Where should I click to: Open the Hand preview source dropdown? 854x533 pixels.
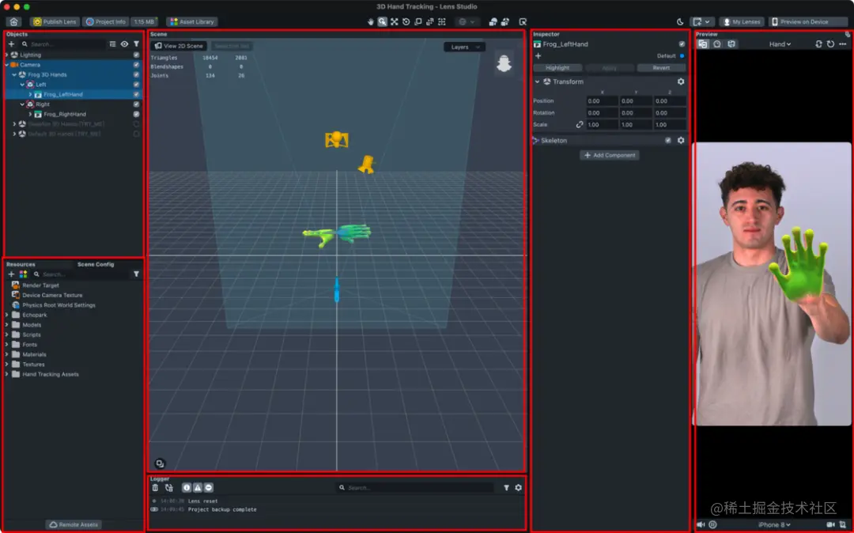coord(780,44)
